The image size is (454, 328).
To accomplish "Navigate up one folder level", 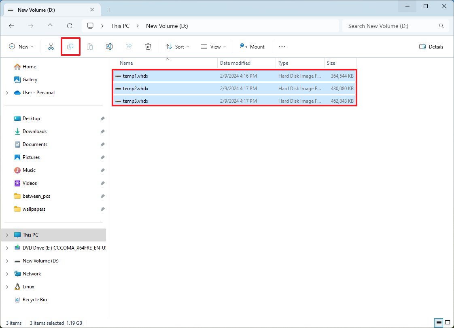I will (x=50, y=25).
